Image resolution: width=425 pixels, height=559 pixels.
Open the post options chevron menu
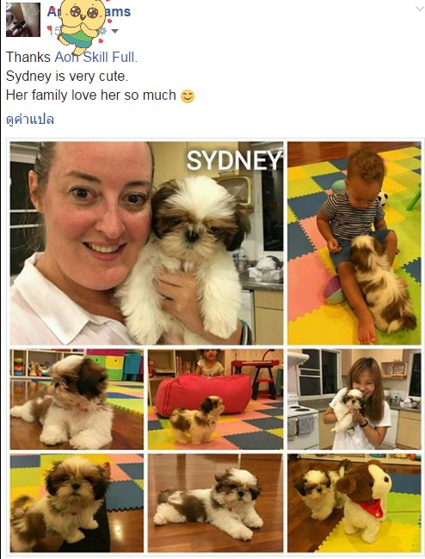click(x=420, y=9)
